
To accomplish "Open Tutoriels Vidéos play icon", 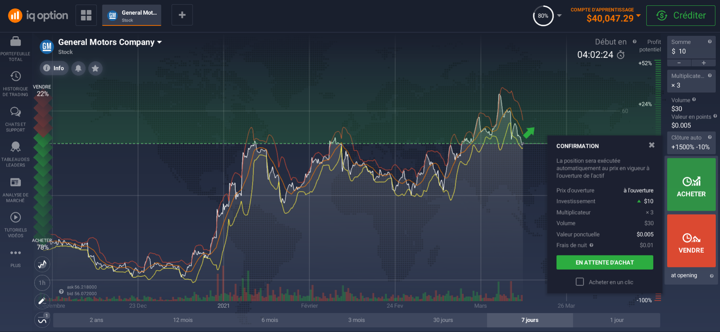I will pos(15,218).
